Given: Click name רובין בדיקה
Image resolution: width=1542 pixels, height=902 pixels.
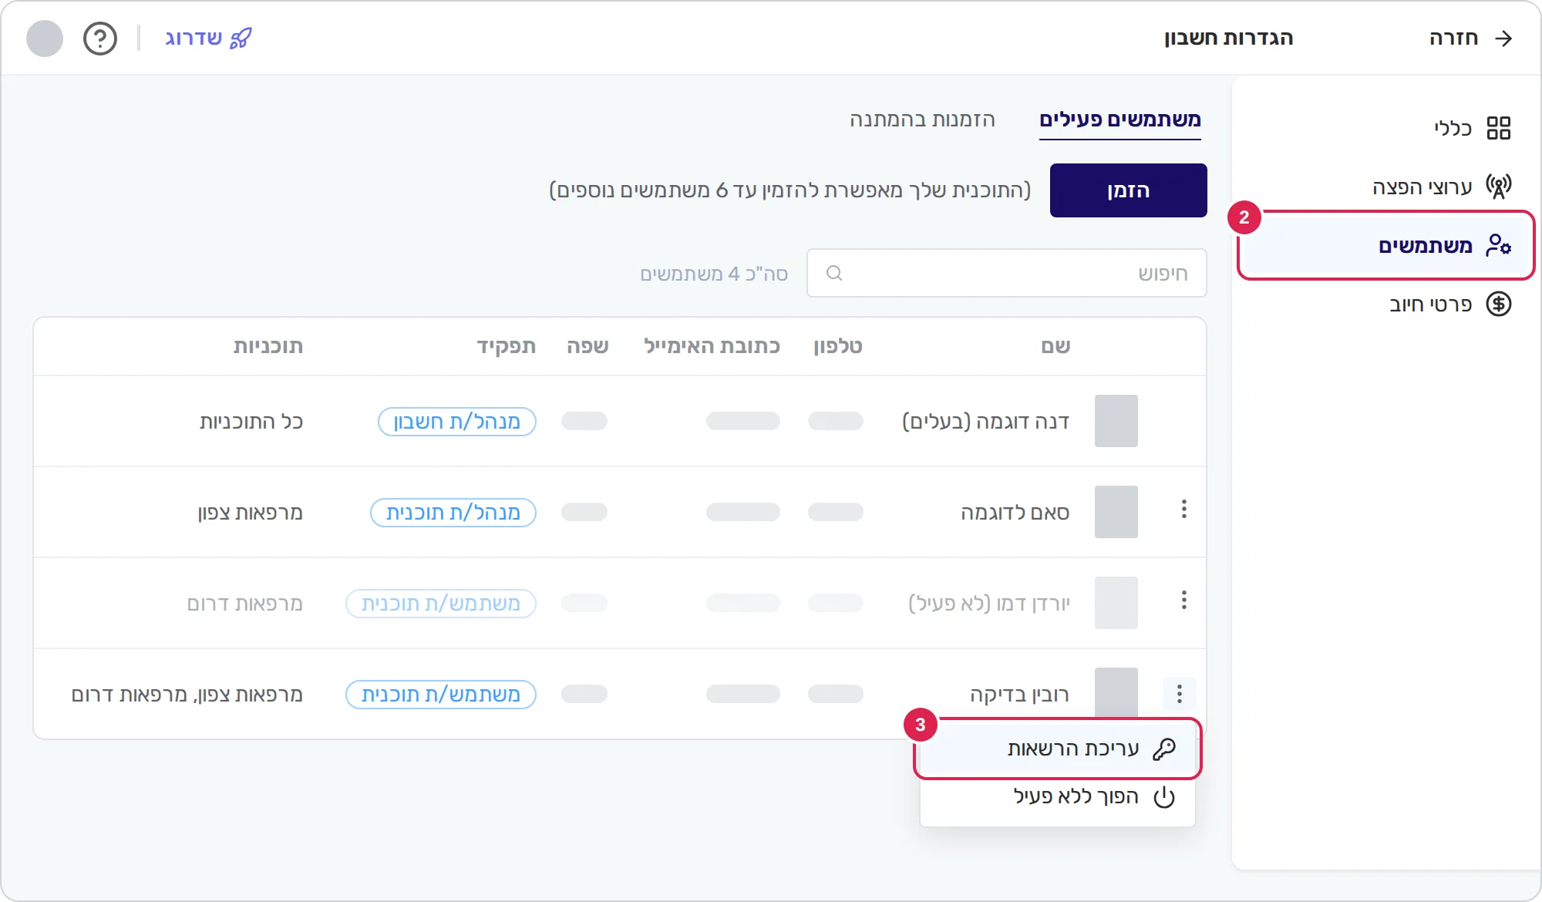Looking at the screenshot, I should (1019, 695).
